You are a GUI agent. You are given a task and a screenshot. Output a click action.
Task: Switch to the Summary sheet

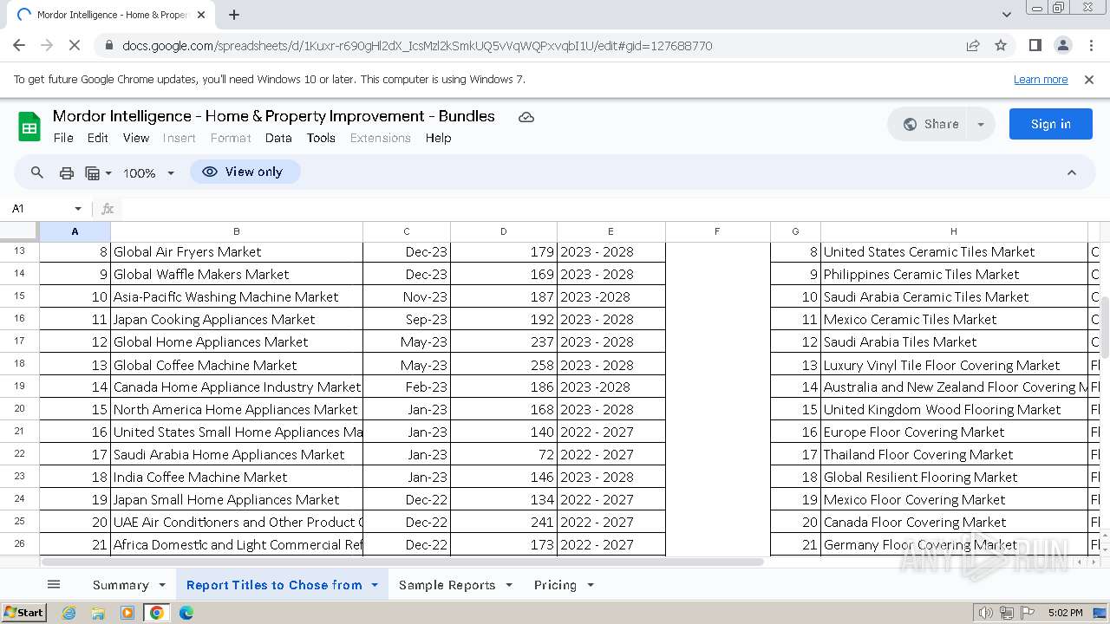pyautogui.click(x=121, y=585)
